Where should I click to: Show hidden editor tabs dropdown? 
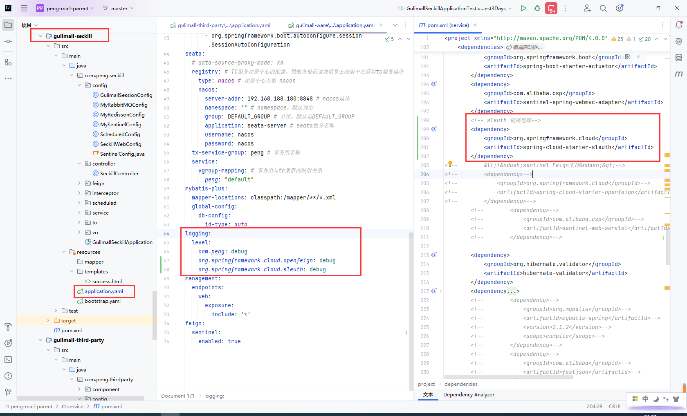pyautogui.click(x=395, y=25)
